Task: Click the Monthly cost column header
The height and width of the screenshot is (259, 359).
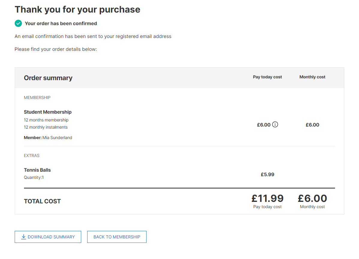Action: (312, 77)
